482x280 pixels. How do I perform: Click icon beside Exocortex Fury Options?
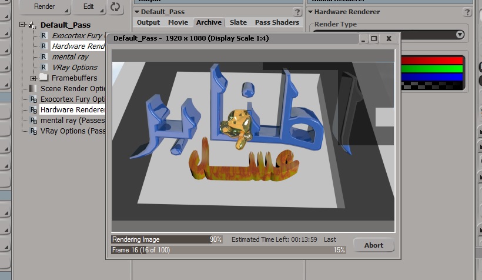[33, 99]
